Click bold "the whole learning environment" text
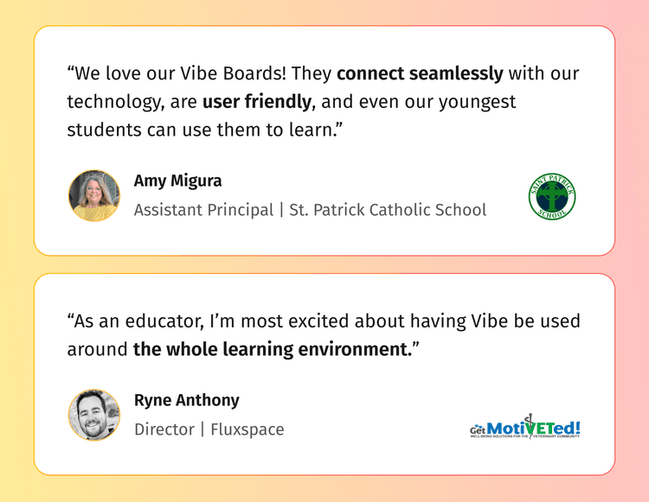The width and height of the screenshot is (649, 502). click(270, 349)
